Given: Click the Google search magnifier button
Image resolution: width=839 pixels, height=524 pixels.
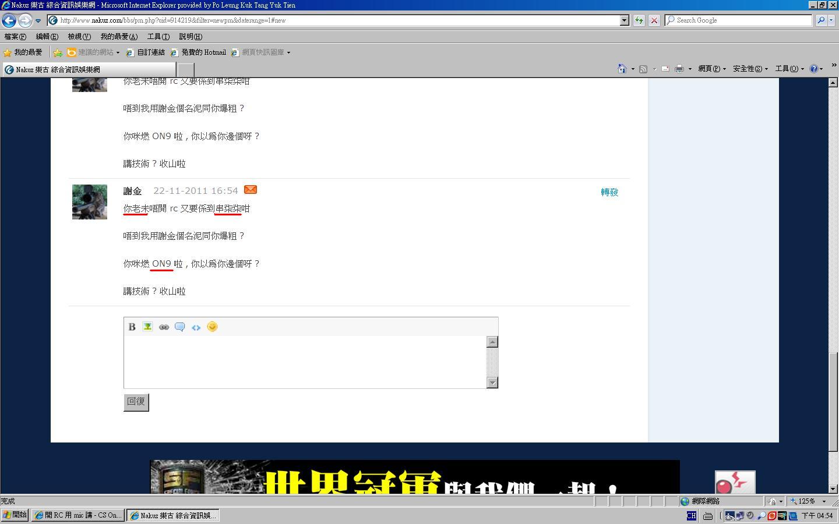Looking at the screenshot, I should pos(821,20).
